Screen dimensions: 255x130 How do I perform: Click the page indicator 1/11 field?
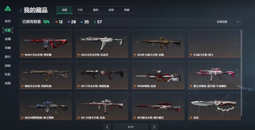click(x=131, y=127)
